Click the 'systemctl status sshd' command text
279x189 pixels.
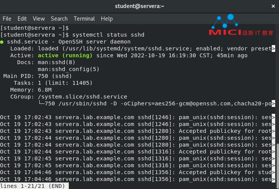click(108, 35)
